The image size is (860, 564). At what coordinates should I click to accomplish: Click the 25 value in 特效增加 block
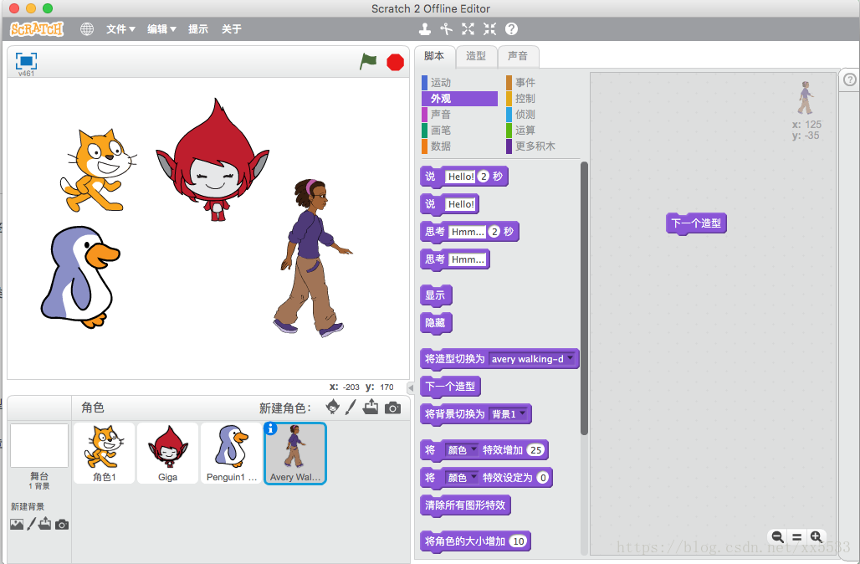pyautogui.click(x=535, y=450)
